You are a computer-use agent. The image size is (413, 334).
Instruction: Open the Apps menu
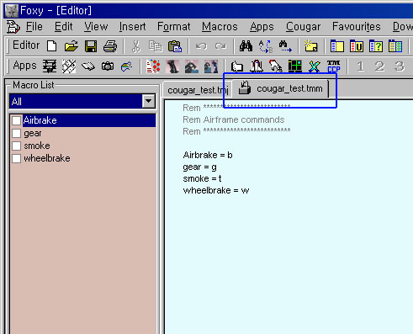262,27
